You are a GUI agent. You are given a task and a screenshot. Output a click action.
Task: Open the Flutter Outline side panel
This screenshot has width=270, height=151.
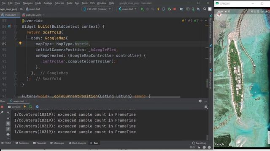point(211,54)
